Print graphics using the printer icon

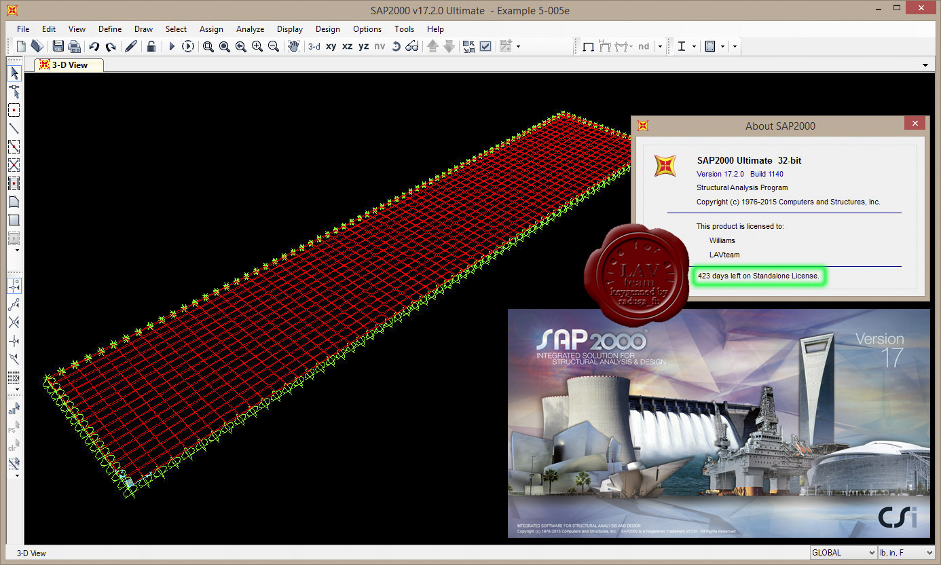tap(75, 46)
